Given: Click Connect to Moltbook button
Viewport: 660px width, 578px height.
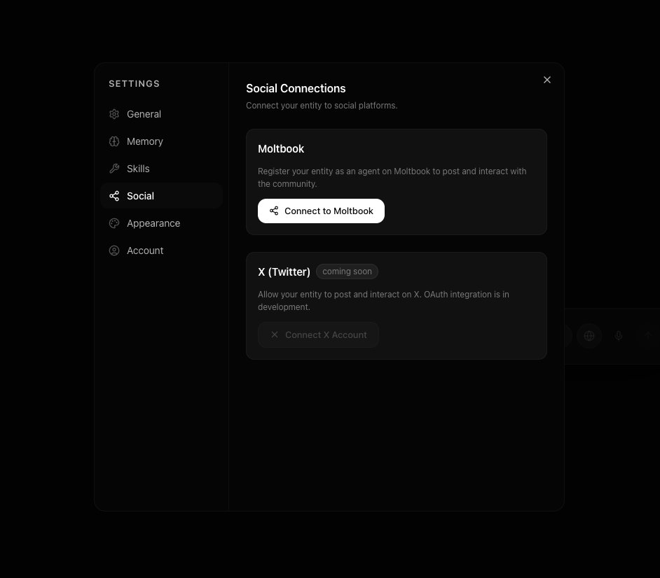Looking at the screenshot, I should [321, 211].
